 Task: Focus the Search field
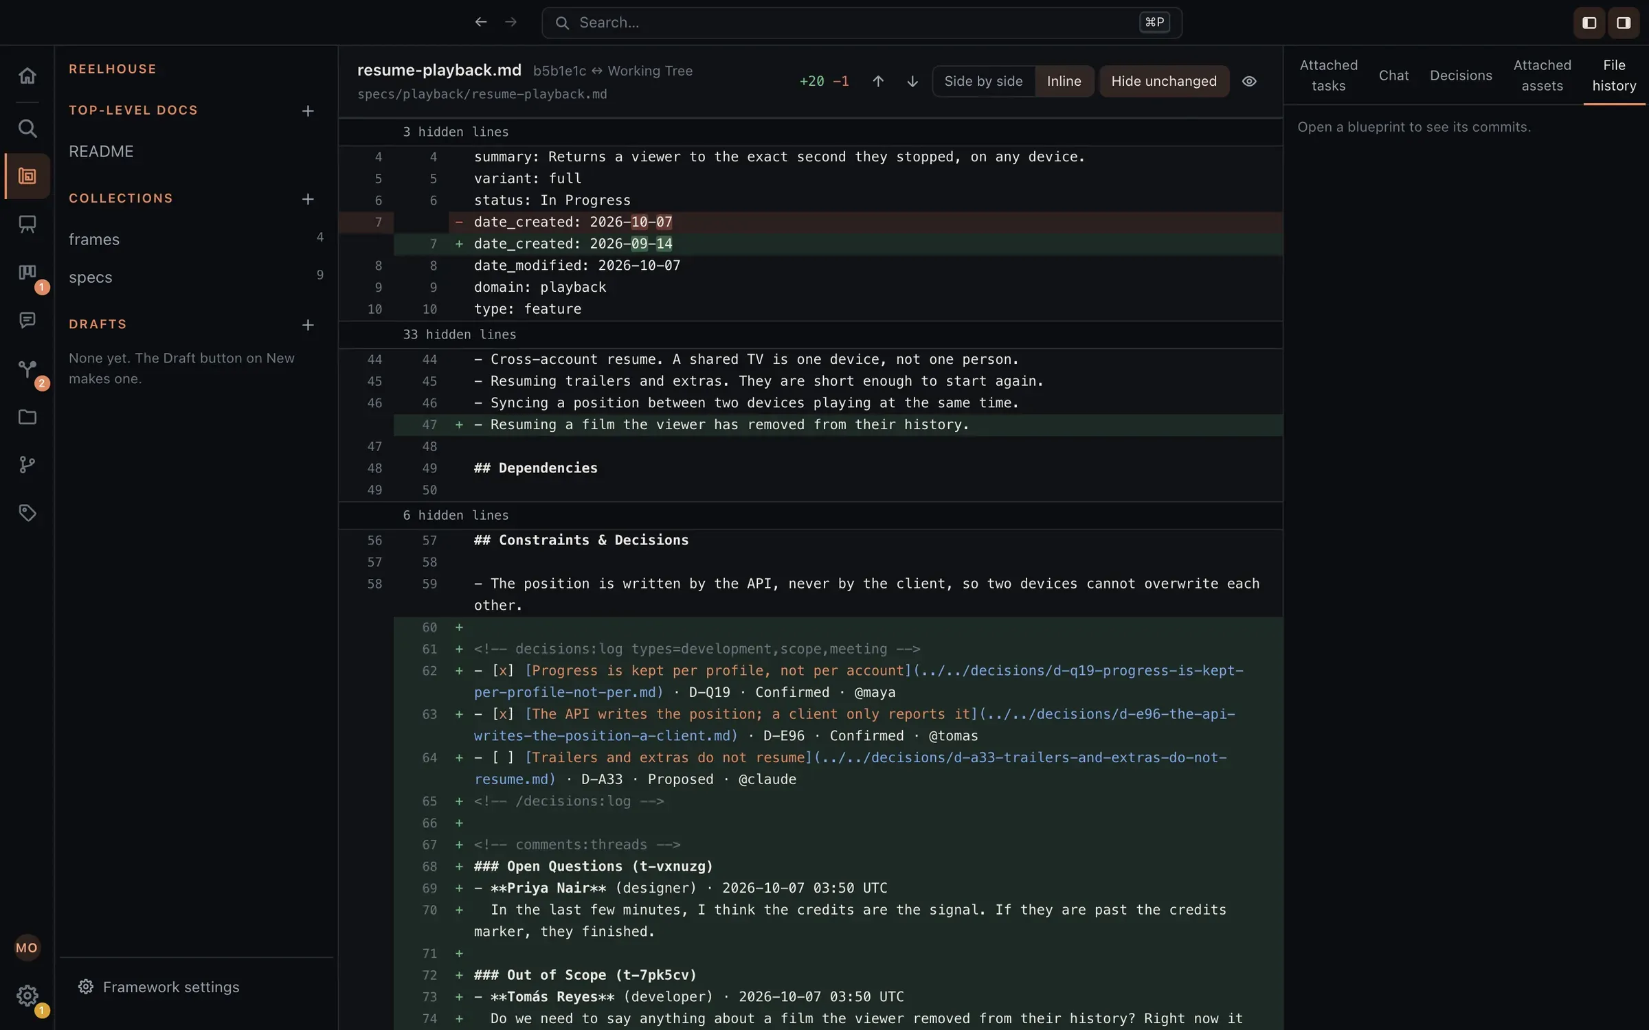862,23
